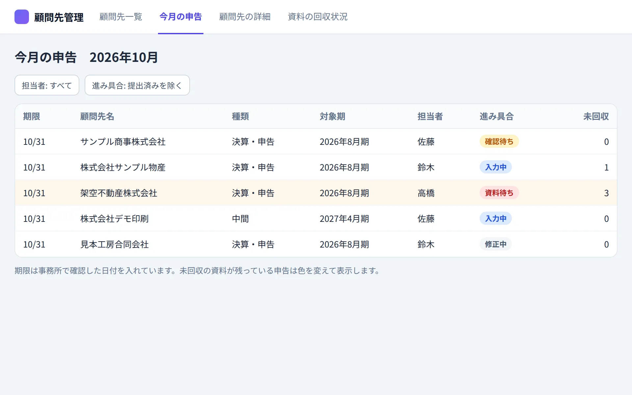Screen dimensions: 632x395
Task: Click 未回収 count 1 for 株式会社サンプル物産
Action: point(606,168)
